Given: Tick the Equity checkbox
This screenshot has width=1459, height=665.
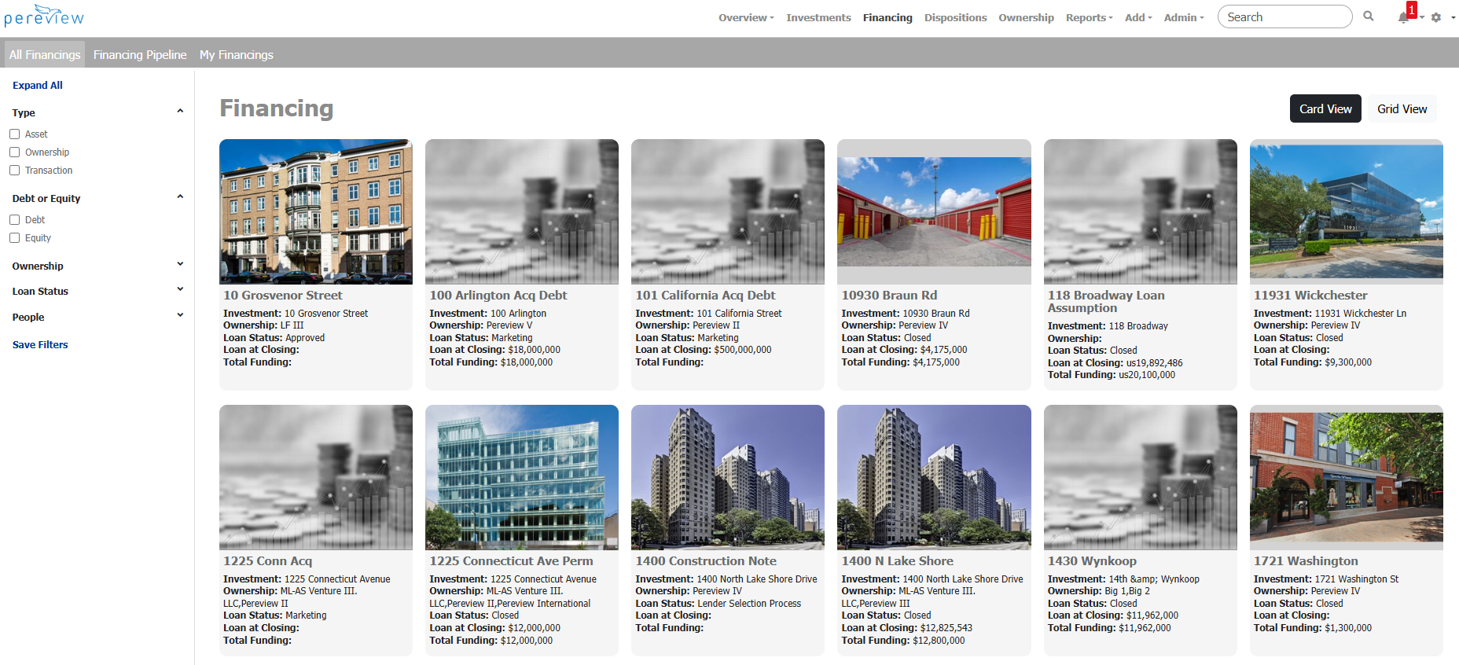Looking at the screenshot, I should 15,238.
